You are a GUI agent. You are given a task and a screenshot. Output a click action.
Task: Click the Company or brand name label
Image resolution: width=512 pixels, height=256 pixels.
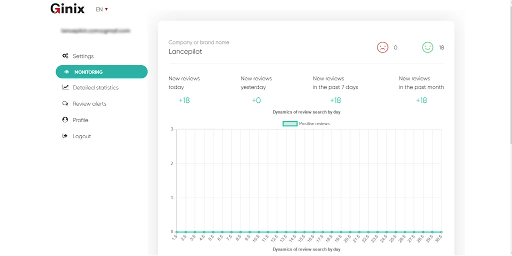pyautogui.click(x=199, y=42)
